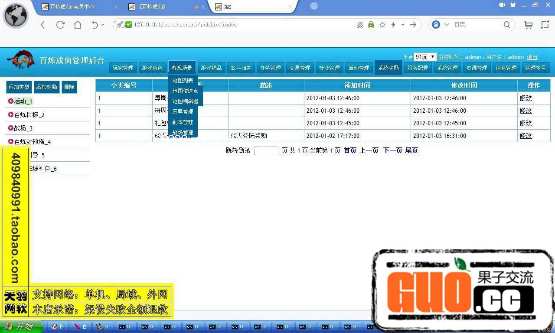
Task: Expand the 百炼目标_2 tree node
Action: point(11,114)
